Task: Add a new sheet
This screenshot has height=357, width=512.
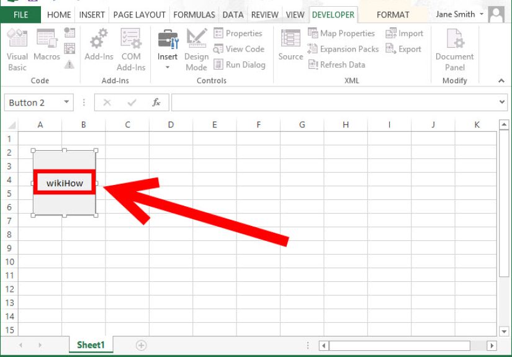Action: coord(141,345)
